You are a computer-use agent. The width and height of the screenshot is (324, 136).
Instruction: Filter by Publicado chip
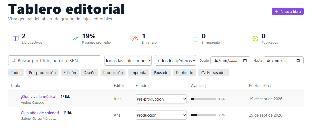(x=185, y=73)
